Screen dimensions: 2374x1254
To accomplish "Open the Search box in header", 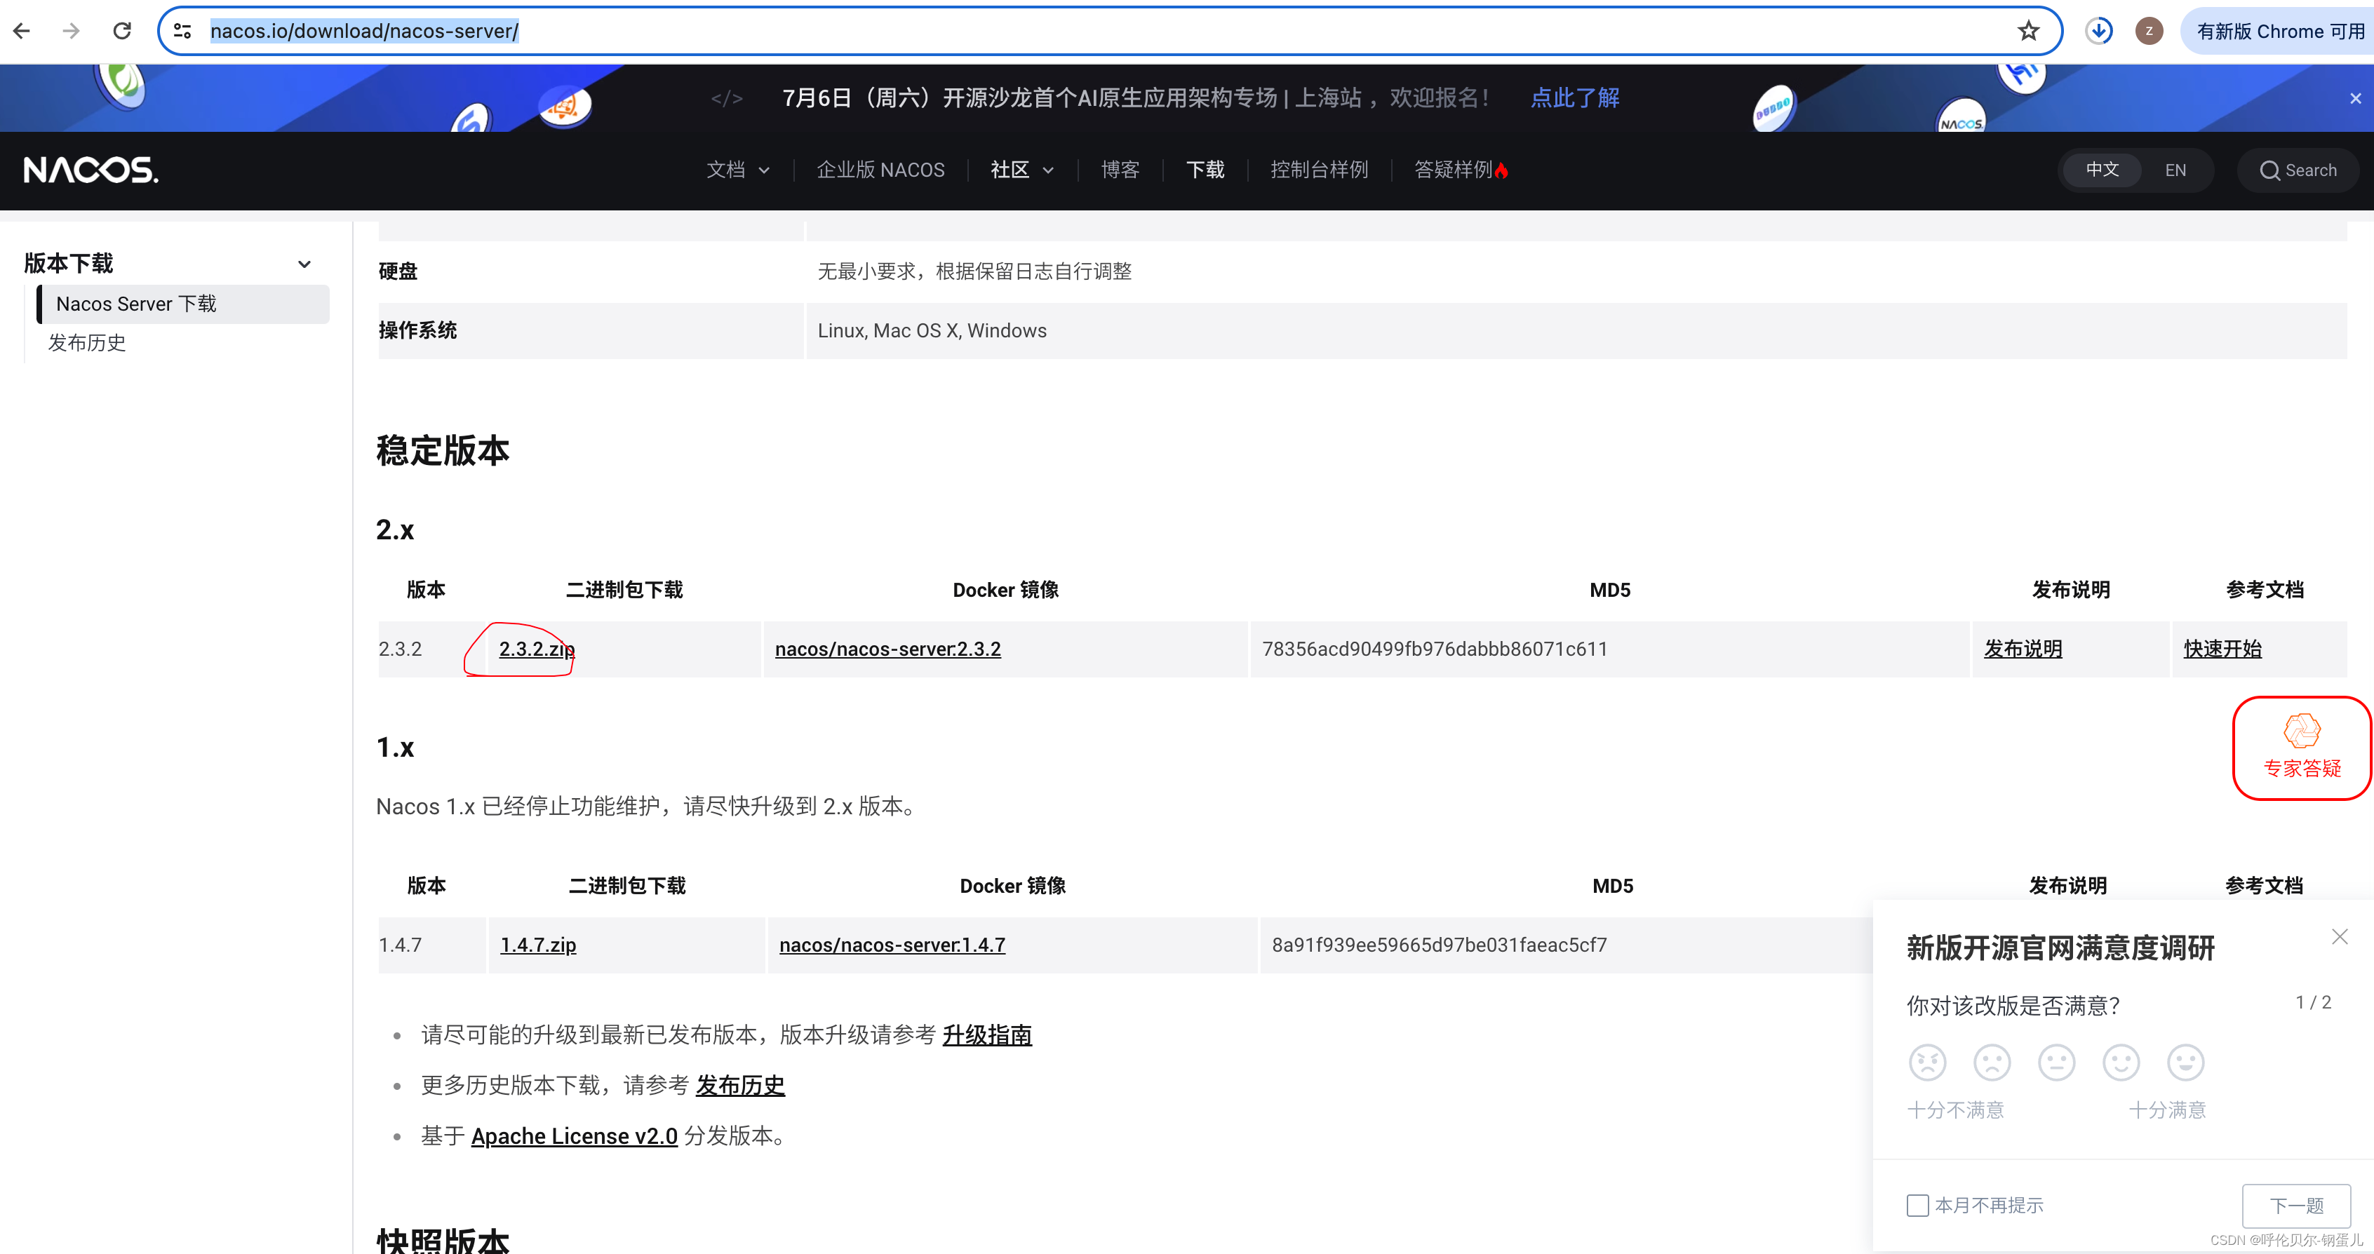I will point(2298,170).
